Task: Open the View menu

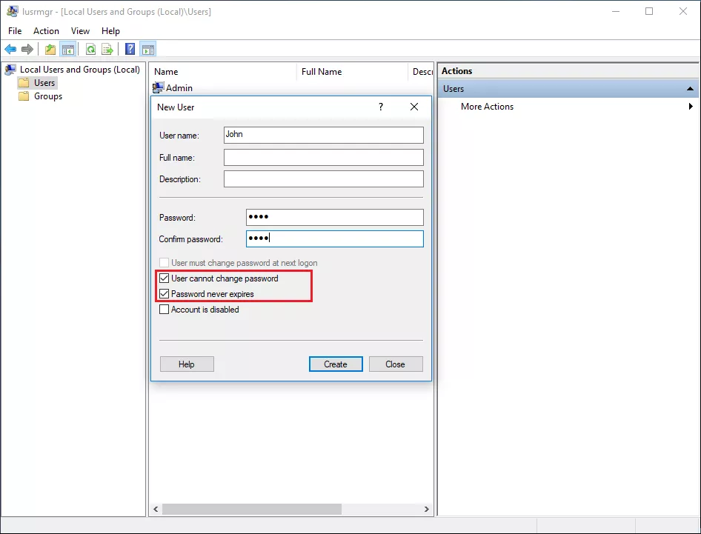Action: click(x=80, y=31)
